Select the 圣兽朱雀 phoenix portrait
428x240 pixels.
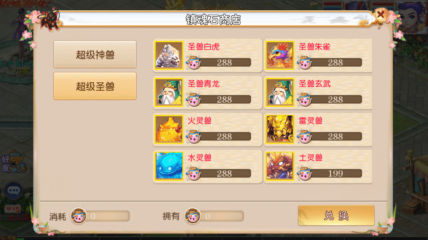point(280,55)
